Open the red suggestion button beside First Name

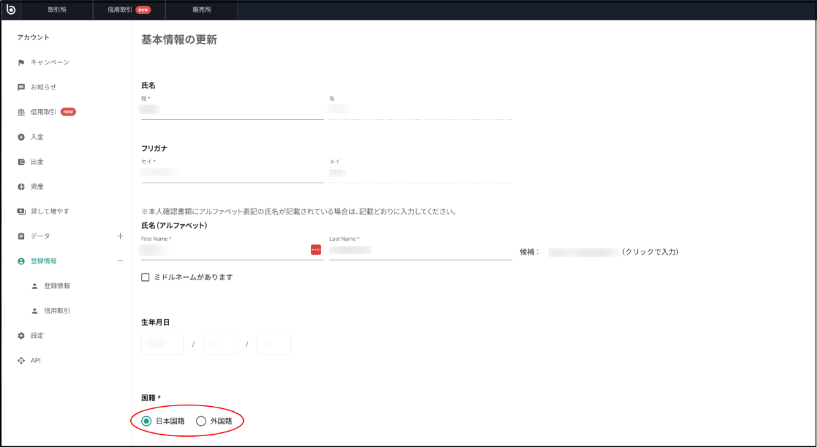point(315,249)
